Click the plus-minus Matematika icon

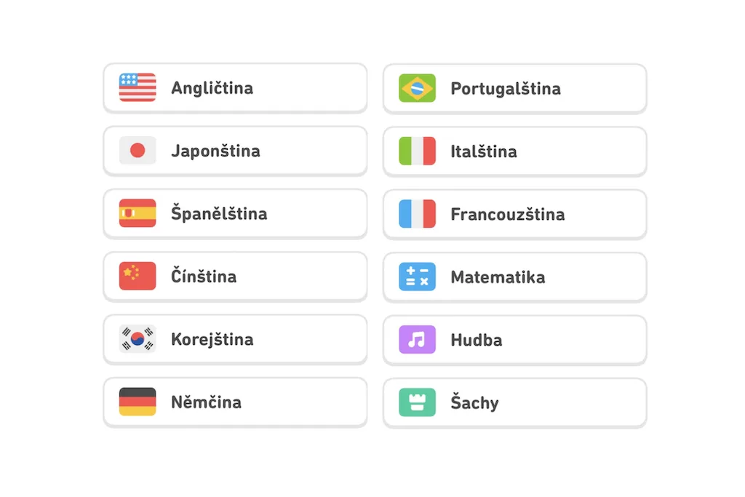416,277
